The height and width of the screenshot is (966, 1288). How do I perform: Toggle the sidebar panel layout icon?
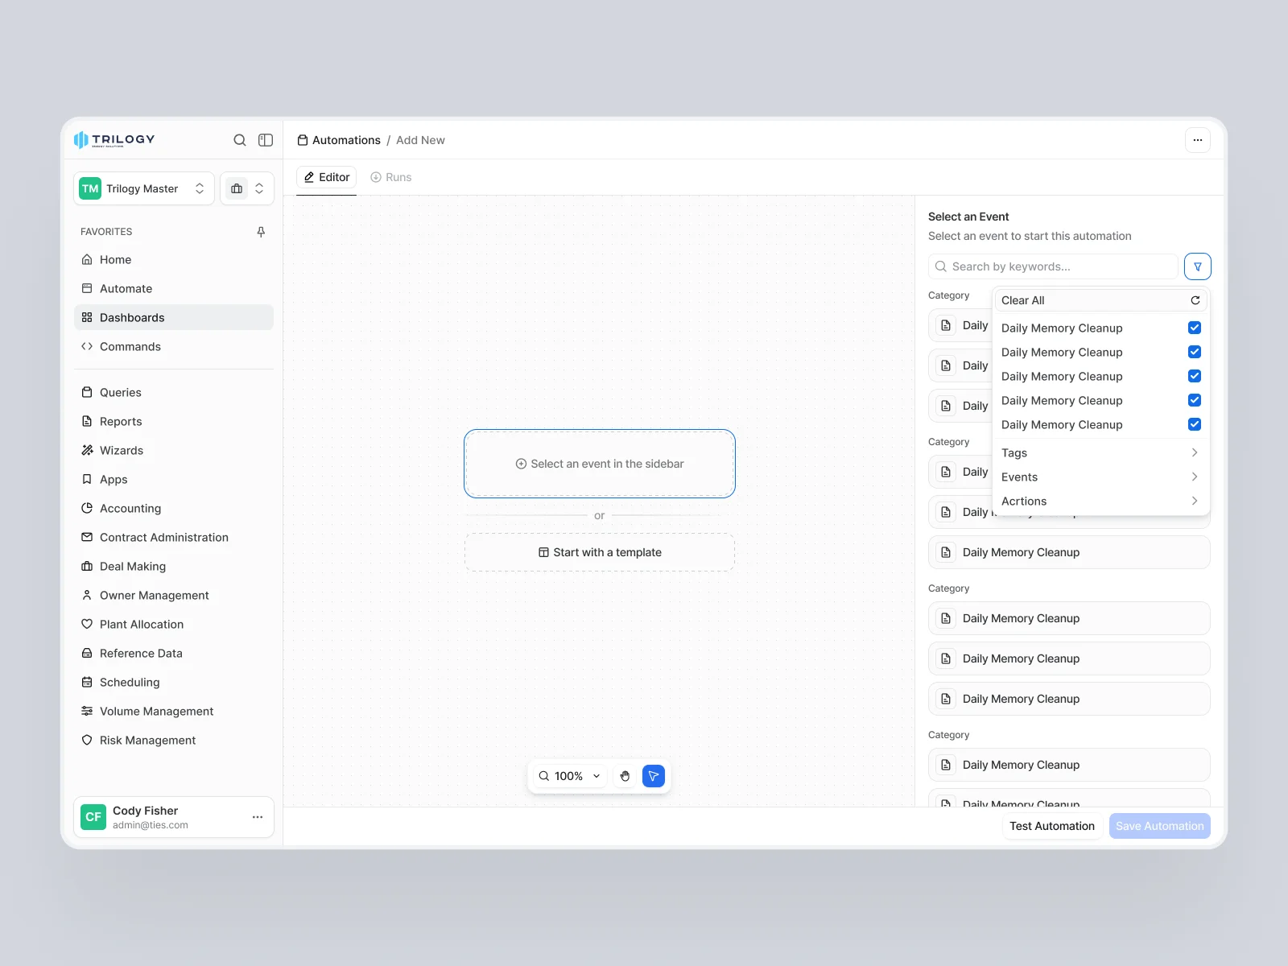tap(266, 140)
